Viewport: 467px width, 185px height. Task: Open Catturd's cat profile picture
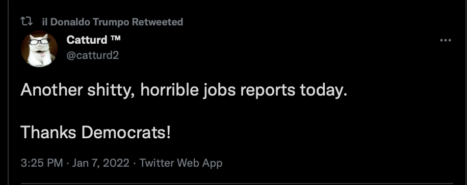(x=39, y=49)
